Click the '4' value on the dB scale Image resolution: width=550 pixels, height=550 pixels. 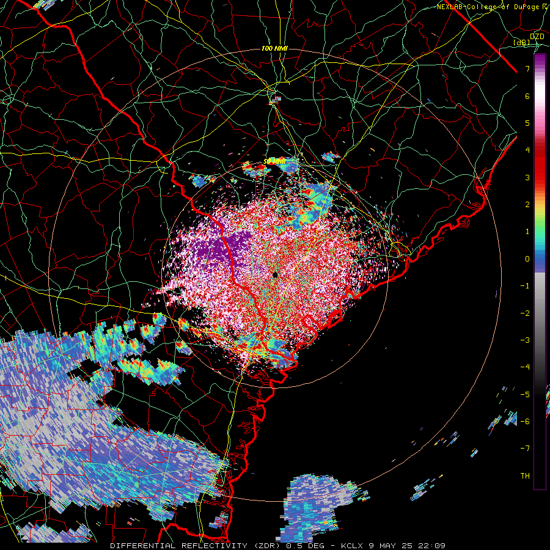[x=527, y=150]
